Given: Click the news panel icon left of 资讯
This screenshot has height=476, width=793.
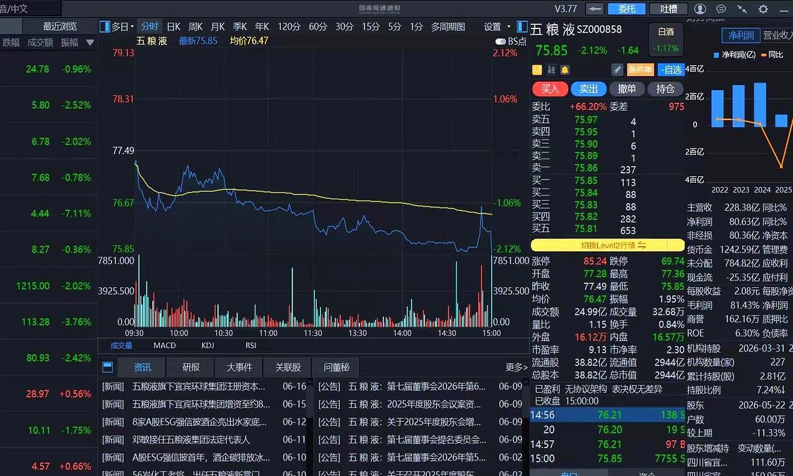Looking at the screenshot, I should click(x=107, y=367).
